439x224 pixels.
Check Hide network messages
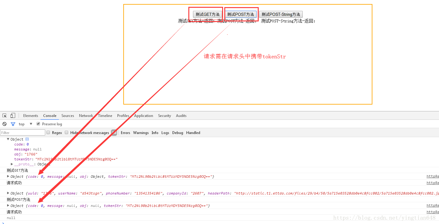(x=66, y=132)
